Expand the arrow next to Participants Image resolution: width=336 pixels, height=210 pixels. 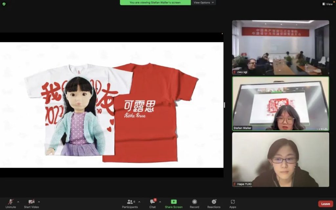pos(139,202)
